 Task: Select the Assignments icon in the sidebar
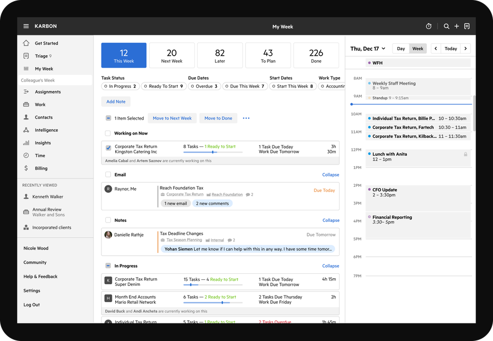coord(26,92)
